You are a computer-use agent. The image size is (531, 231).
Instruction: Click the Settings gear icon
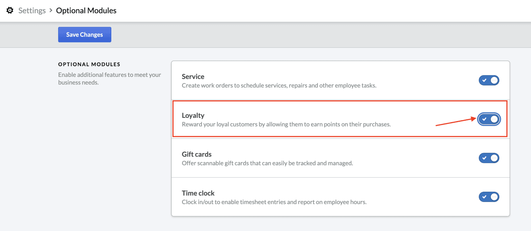[9, 10]
